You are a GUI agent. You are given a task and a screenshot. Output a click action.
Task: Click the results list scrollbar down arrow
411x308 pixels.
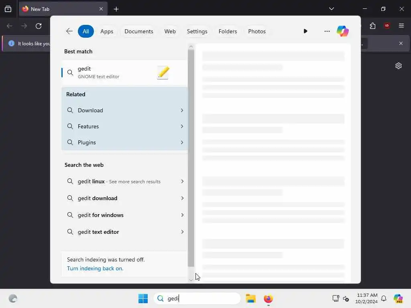pos(191,280)
